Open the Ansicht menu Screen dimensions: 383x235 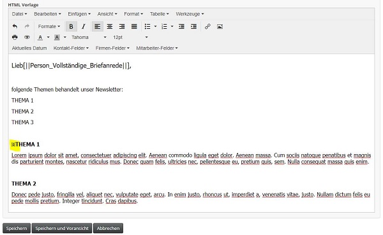coord(107,14)
